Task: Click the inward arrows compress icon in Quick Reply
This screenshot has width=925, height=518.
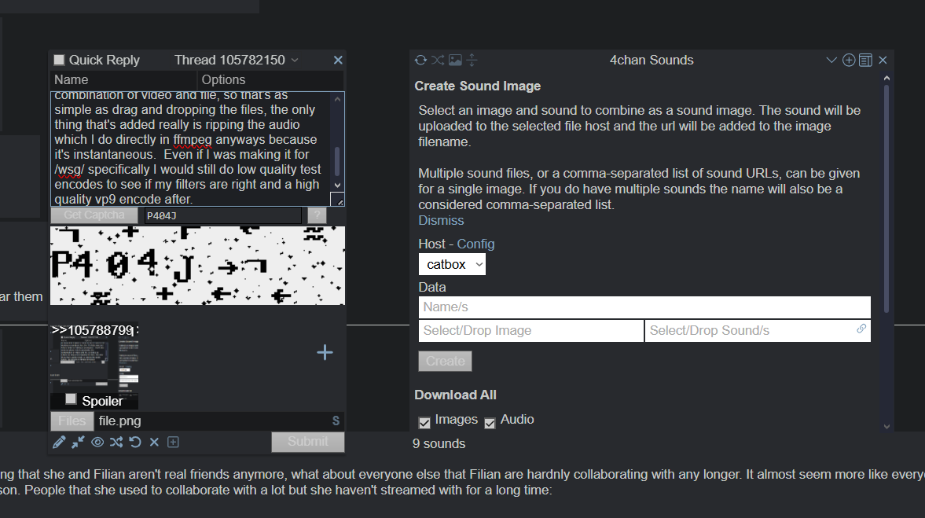Action: 78,442
